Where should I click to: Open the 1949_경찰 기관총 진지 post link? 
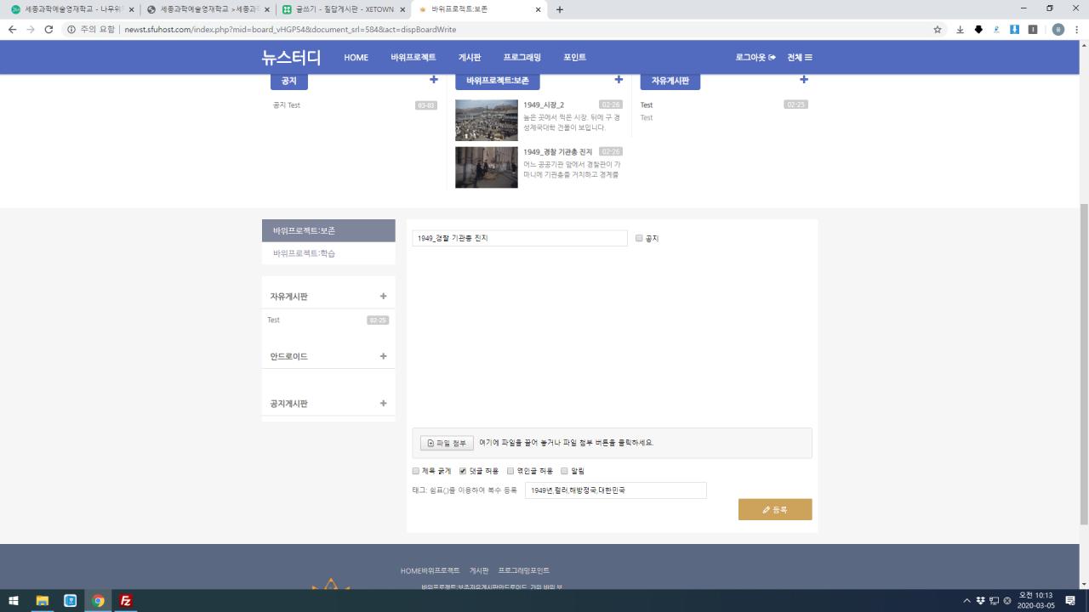point(557,151)
